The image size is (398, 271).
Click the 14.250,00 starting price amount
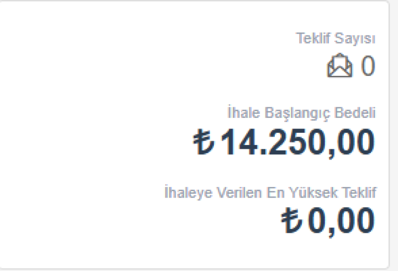pos(297,142)
